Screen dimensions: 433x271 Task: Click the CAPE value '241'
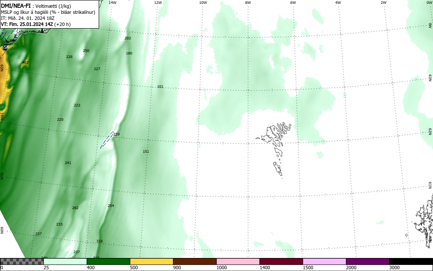[68, 163]
